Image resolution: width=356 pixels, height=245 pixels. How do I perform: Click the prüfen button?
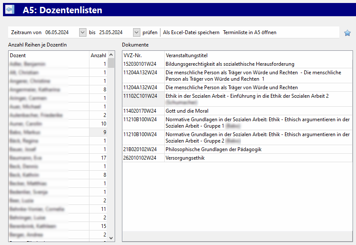pos(150,32)
